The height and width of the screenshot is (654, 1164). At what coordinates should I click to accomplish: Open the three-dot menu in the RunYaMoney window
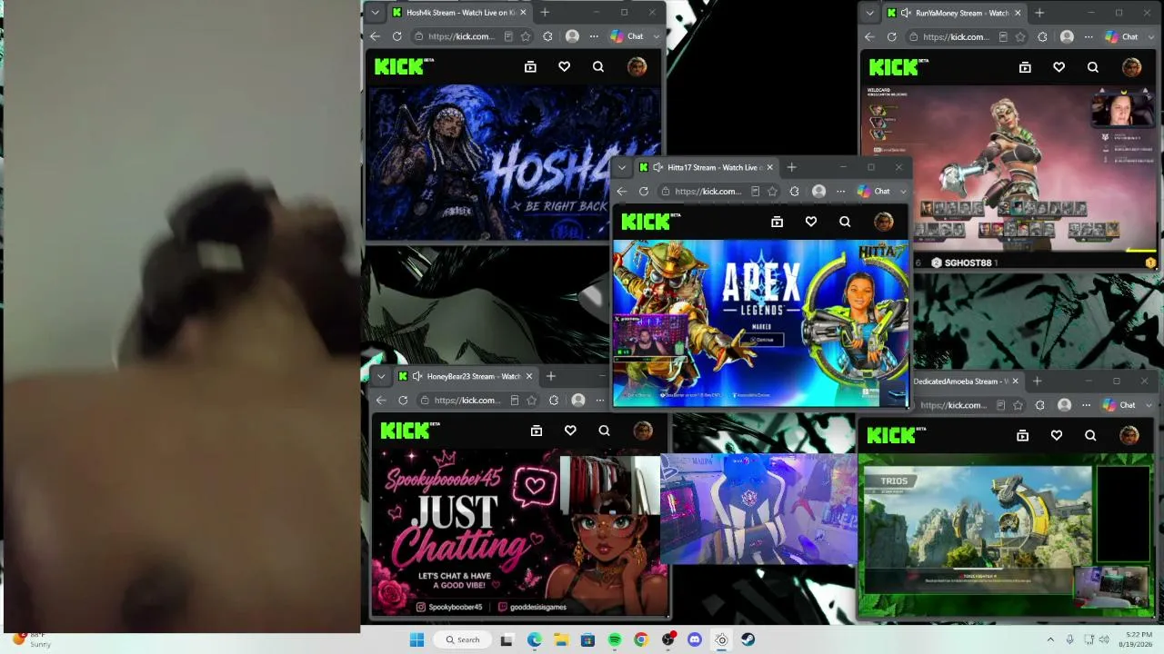point(1089,36)
